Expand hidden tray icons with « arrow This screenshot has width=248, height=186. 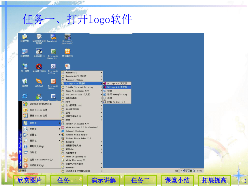point(181,171)
